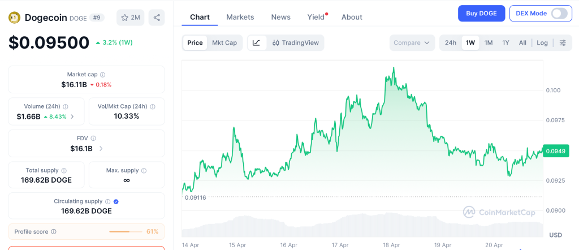This screenshot has width=579, height=250.
Task: Click the Profile score progress bar
Action: pyautogui.click(x=126, y=231)
